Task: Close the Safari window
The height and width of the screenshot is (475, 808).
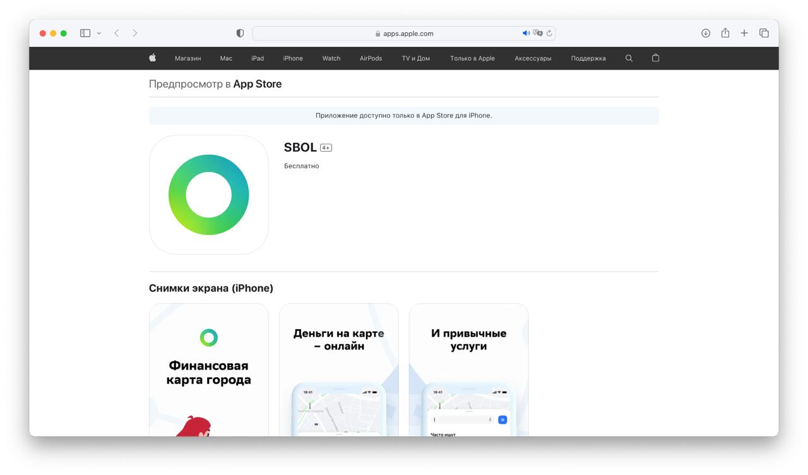Action: 43,33
